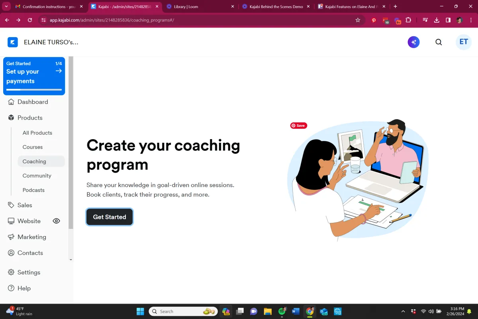The width and height of the screenshot is (478, 319).
Task: Click the Kajabi logo icon
Action: pyautogui.click(x=13, y=42)
